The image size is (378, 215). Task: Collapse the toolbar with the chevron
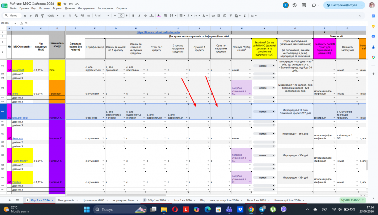(x=360, y=16)
